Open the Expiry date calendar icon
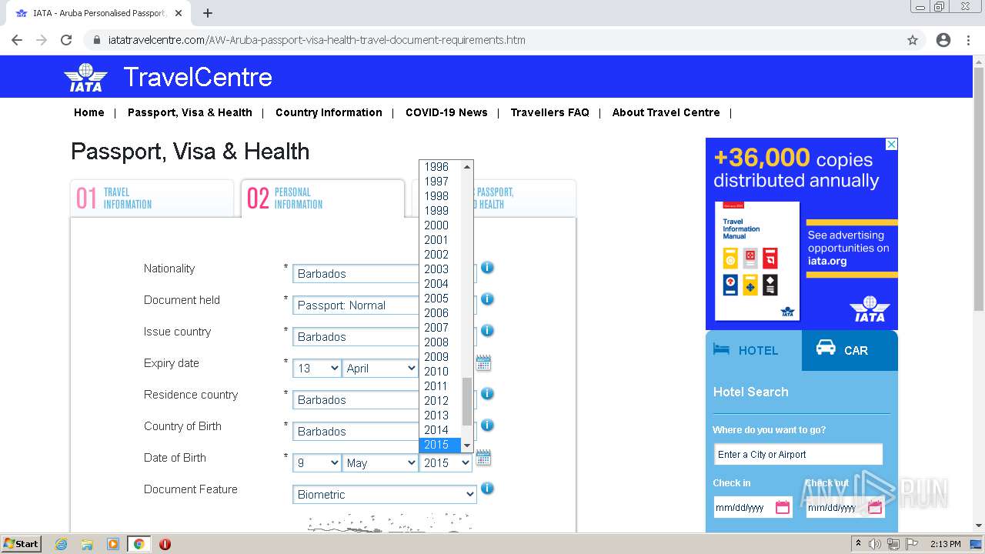 pos(483,363)
